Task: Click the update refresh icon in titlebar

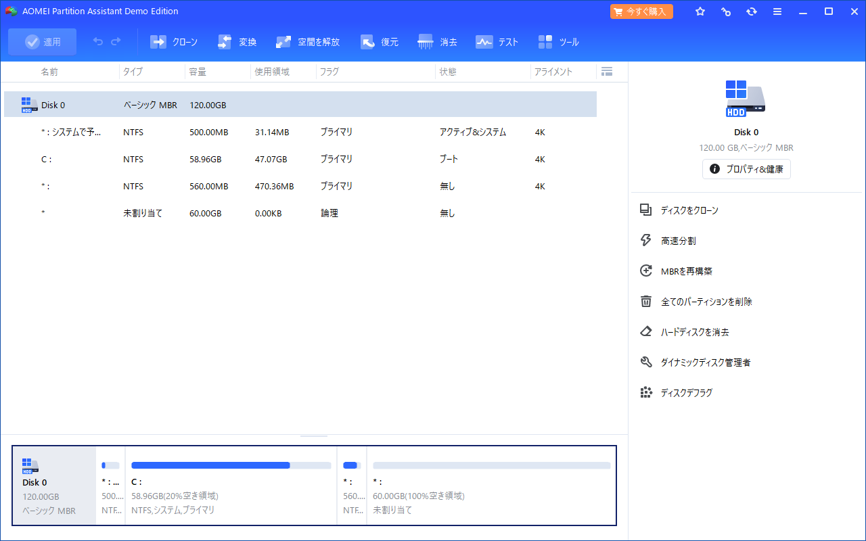Action: (752, 11)
